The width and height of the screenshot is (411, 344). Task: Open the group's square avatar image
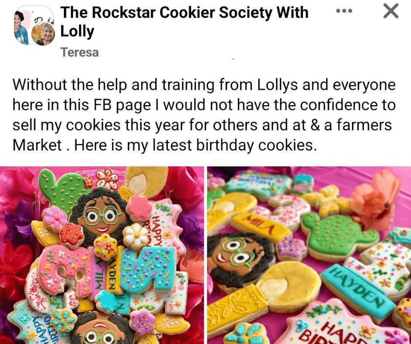coord(33,24)
